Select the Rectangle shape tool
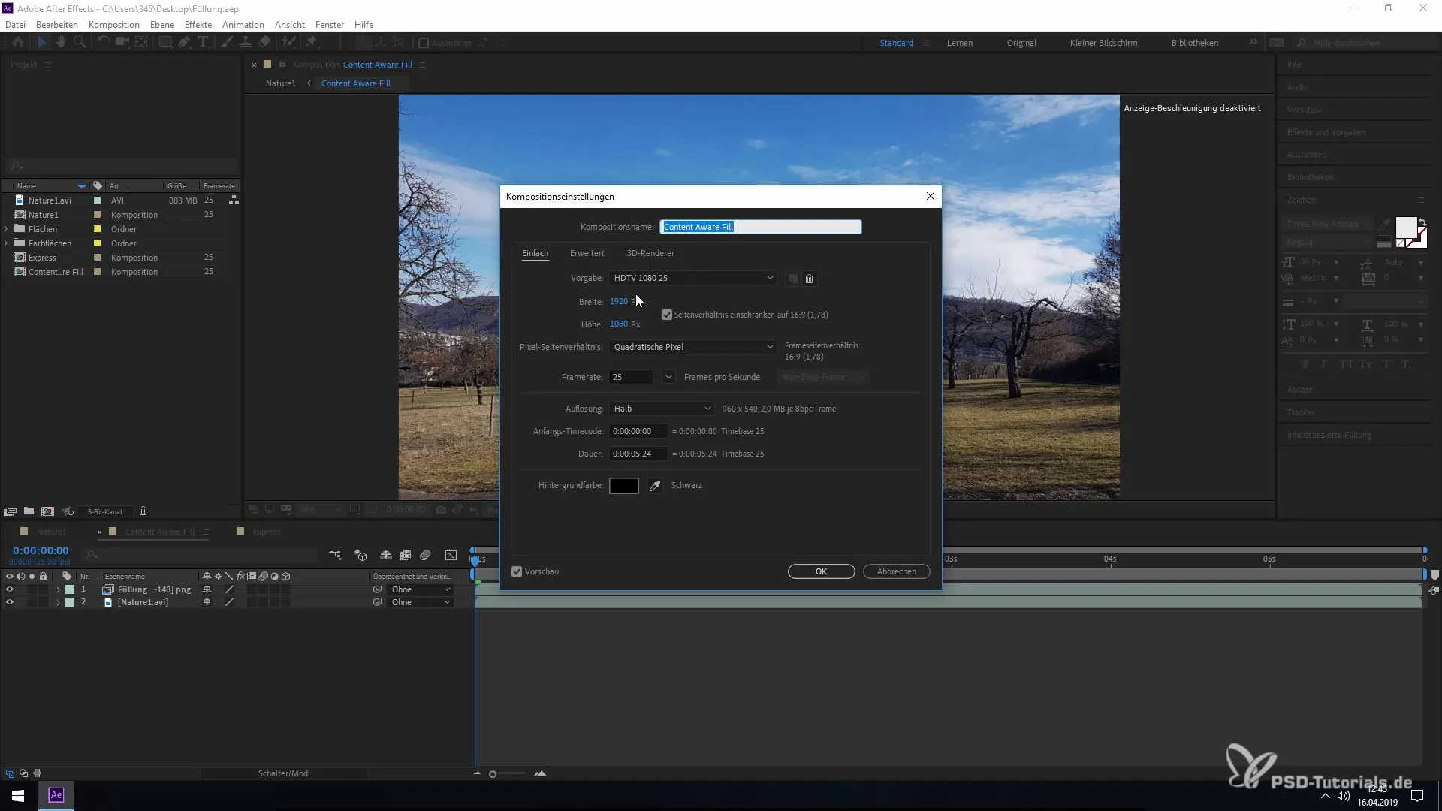Viewport: 1442px width, 811px height. click(x=165, y=43)
